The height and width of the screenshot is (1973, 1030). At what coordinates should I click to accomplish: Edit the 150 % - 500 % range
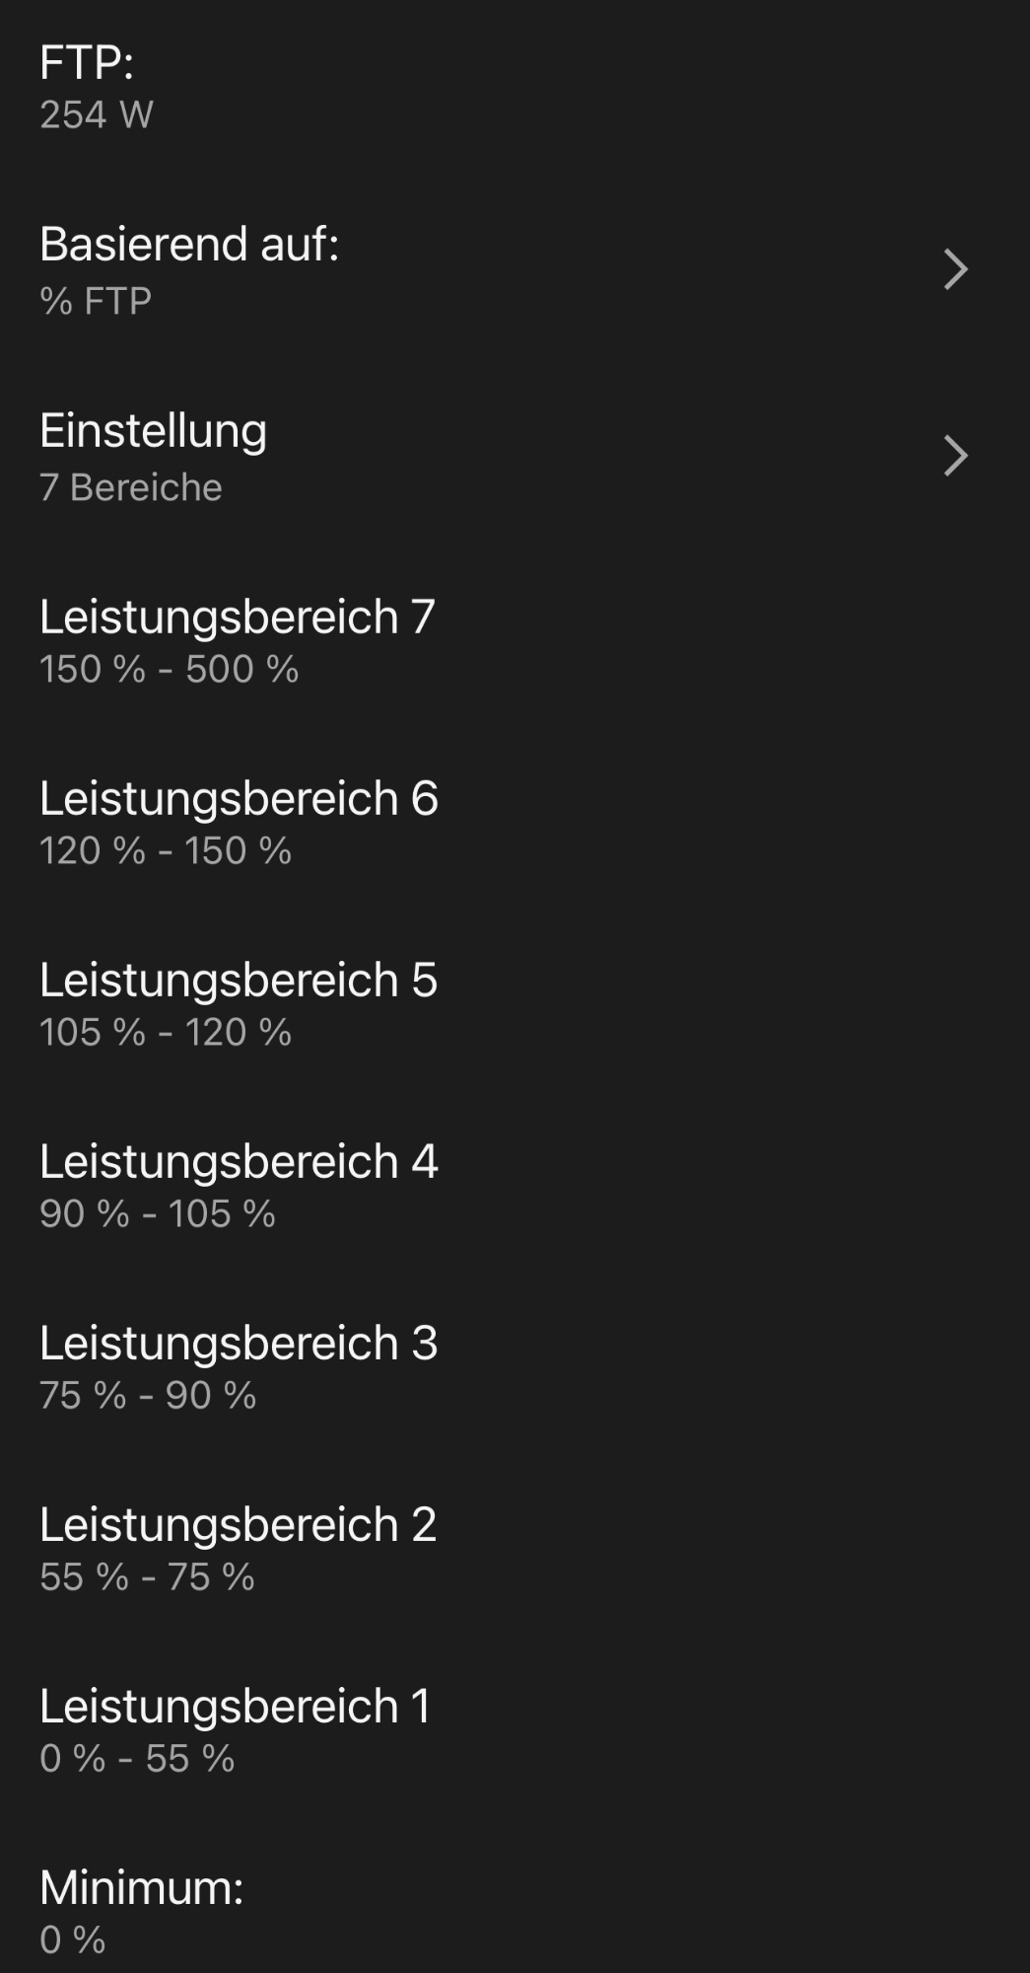click(170, 670)
